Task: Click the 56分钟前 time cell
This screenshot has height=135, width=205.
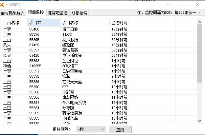Action: 119,55
